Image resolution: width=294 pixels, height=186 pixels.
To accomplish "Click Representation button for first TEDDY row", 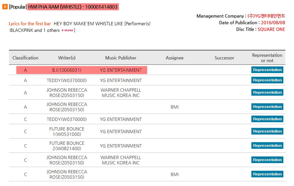I will point(267,80).
